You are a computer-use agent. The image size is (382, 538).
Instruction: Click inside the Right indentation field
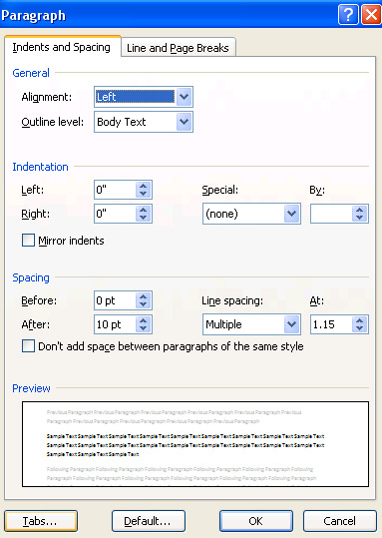(x=116, y=214)
